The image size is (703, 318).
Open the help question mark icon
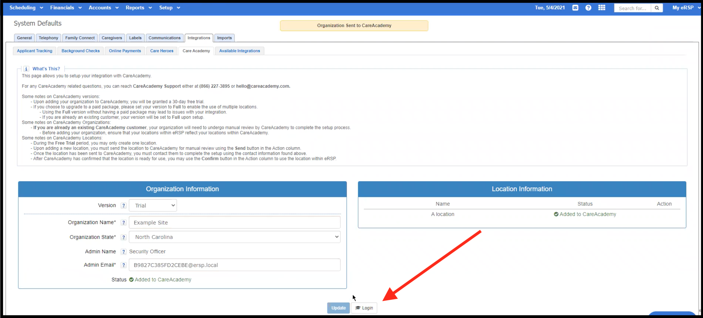click(x=588, y=8)
